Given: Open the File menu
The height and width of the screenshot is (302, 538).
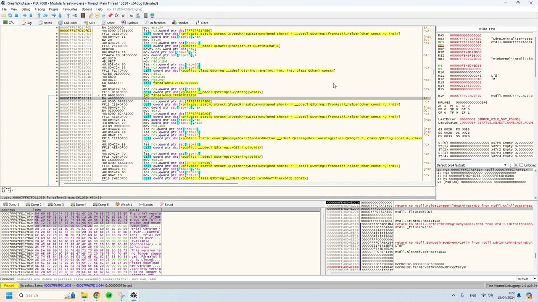Looking at the screenshot, I should click(x=4, y=9).
